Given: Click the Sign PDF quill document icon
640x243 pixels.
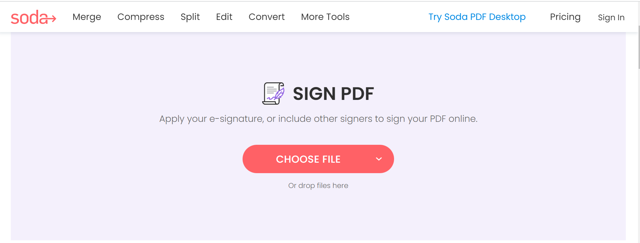Looking at the screenshot, I should (273, 93).
